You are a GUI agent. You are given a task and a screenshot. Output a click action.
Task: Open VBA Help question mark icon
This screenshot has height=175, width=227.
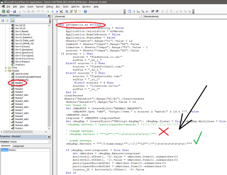[85, 11]
